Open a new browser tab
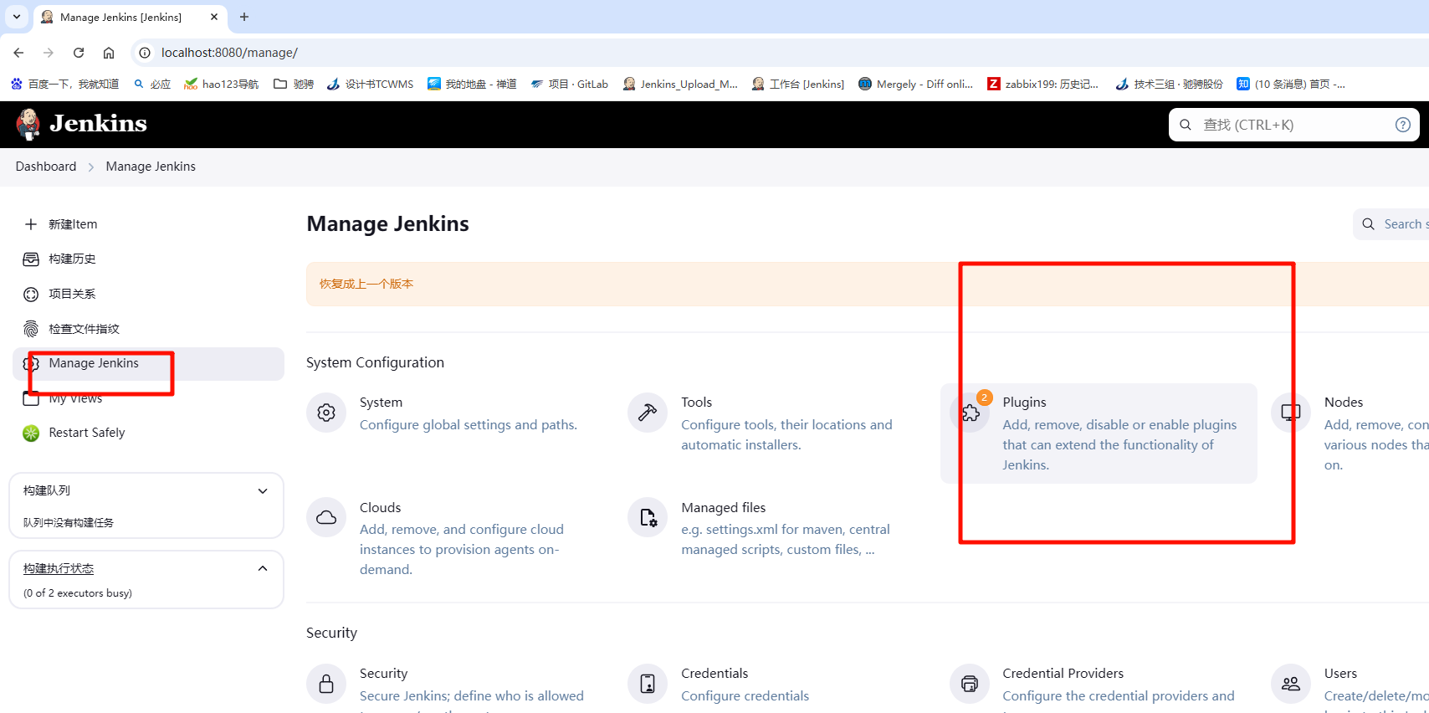This screenshot has width=1429, height=713. 244,17
